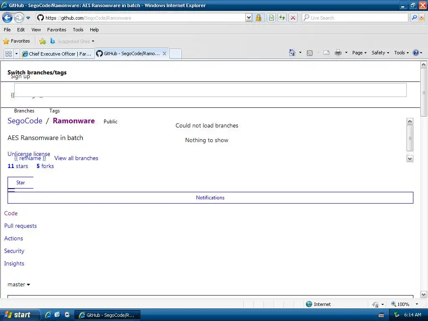The width and height of the screenshot is (428, 321).
Task: Click the Read Mail icon
Action: coord(326,53)
